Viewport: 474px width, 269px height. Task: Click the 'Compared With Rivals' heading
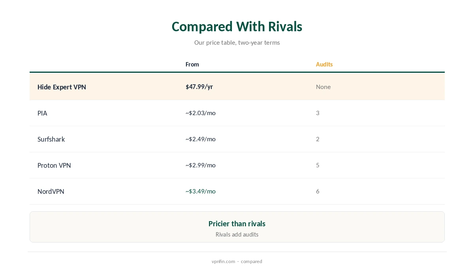point(237,27)
